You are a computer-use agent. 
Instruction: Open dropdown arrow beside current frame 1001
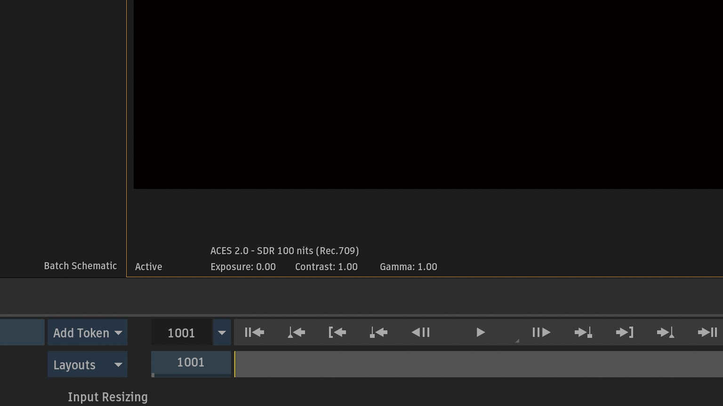[x=222, y=333]
